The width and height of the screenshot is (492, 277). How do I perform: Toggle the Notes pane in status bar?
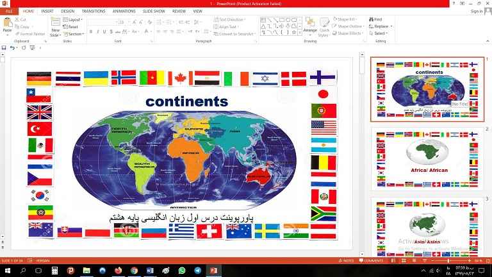point(346,261)
